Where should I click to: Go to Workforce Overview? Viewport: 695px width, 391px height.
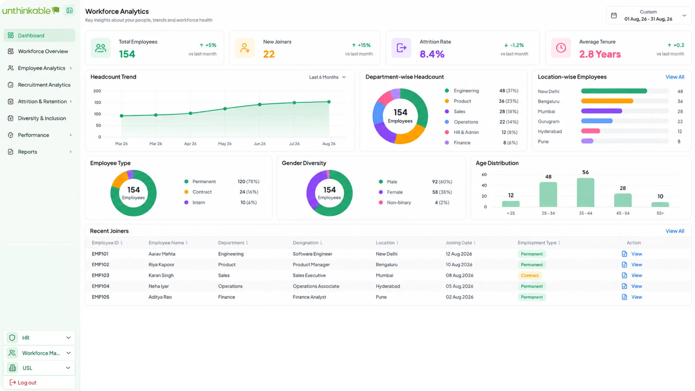point(39,51)
